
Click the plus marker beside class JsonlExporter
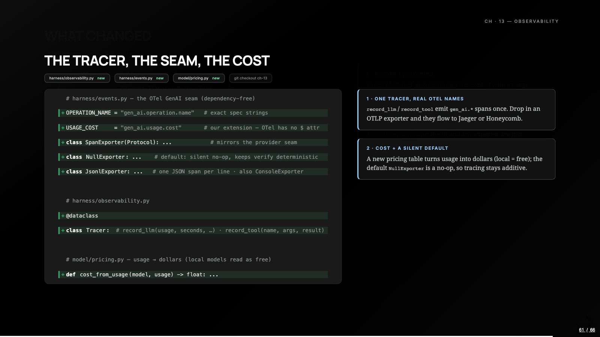coord(63,171)
